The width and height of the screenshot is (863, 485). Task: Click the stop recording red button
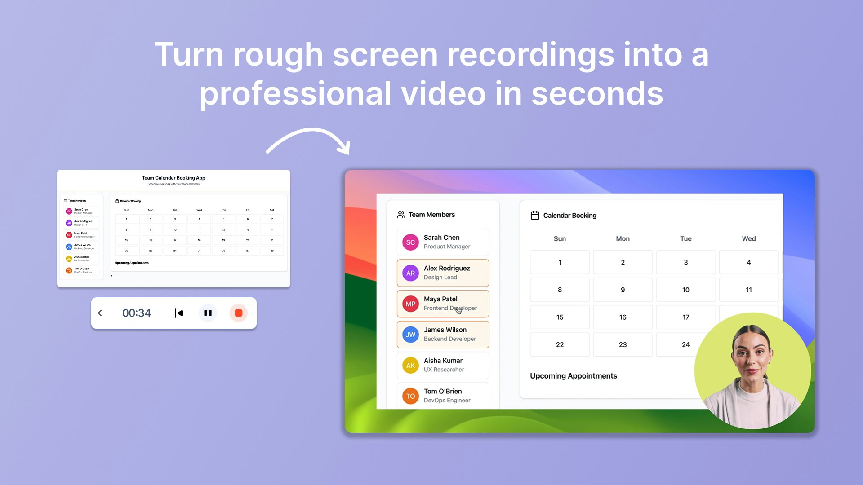237,313
